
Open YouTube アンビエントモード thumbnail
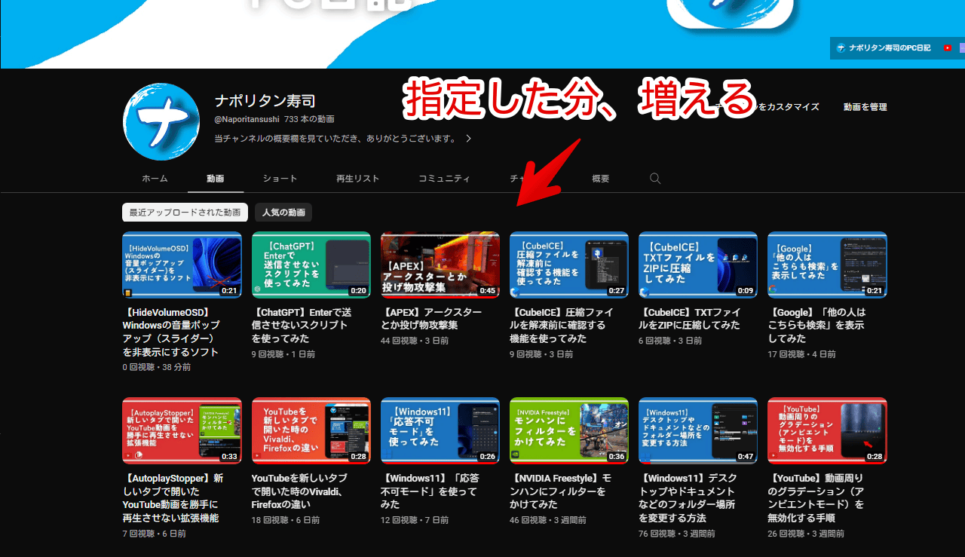[827, 430]
